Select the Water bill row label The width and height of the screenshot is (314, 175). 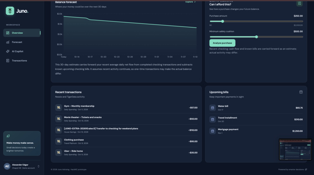pyautogui.click(x=223, y=106)
